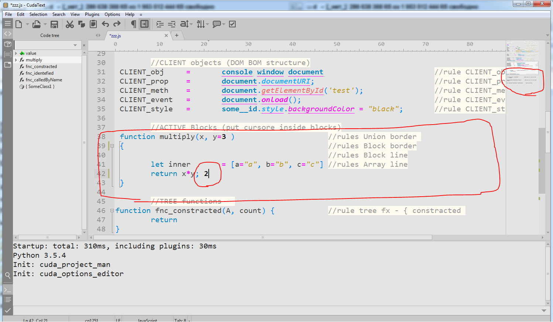
Task: Open the code tree filter dropdown
Action: coord(75,45)
